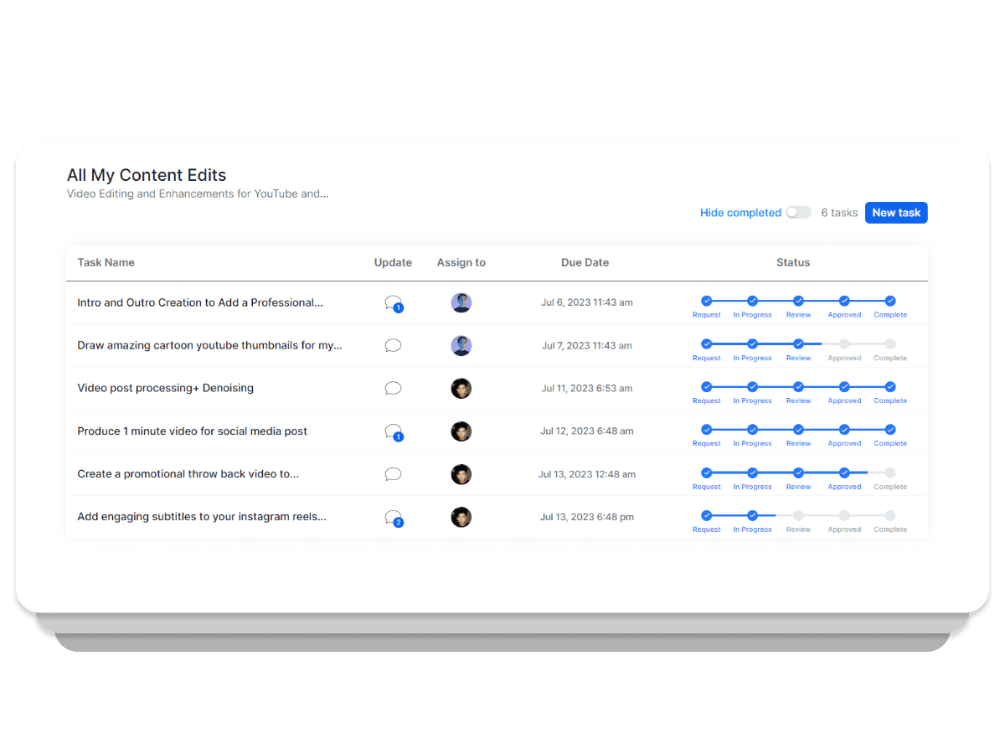Sort by Update column header
Viewport: 1005px width, 754px height.
click(393, 262)
